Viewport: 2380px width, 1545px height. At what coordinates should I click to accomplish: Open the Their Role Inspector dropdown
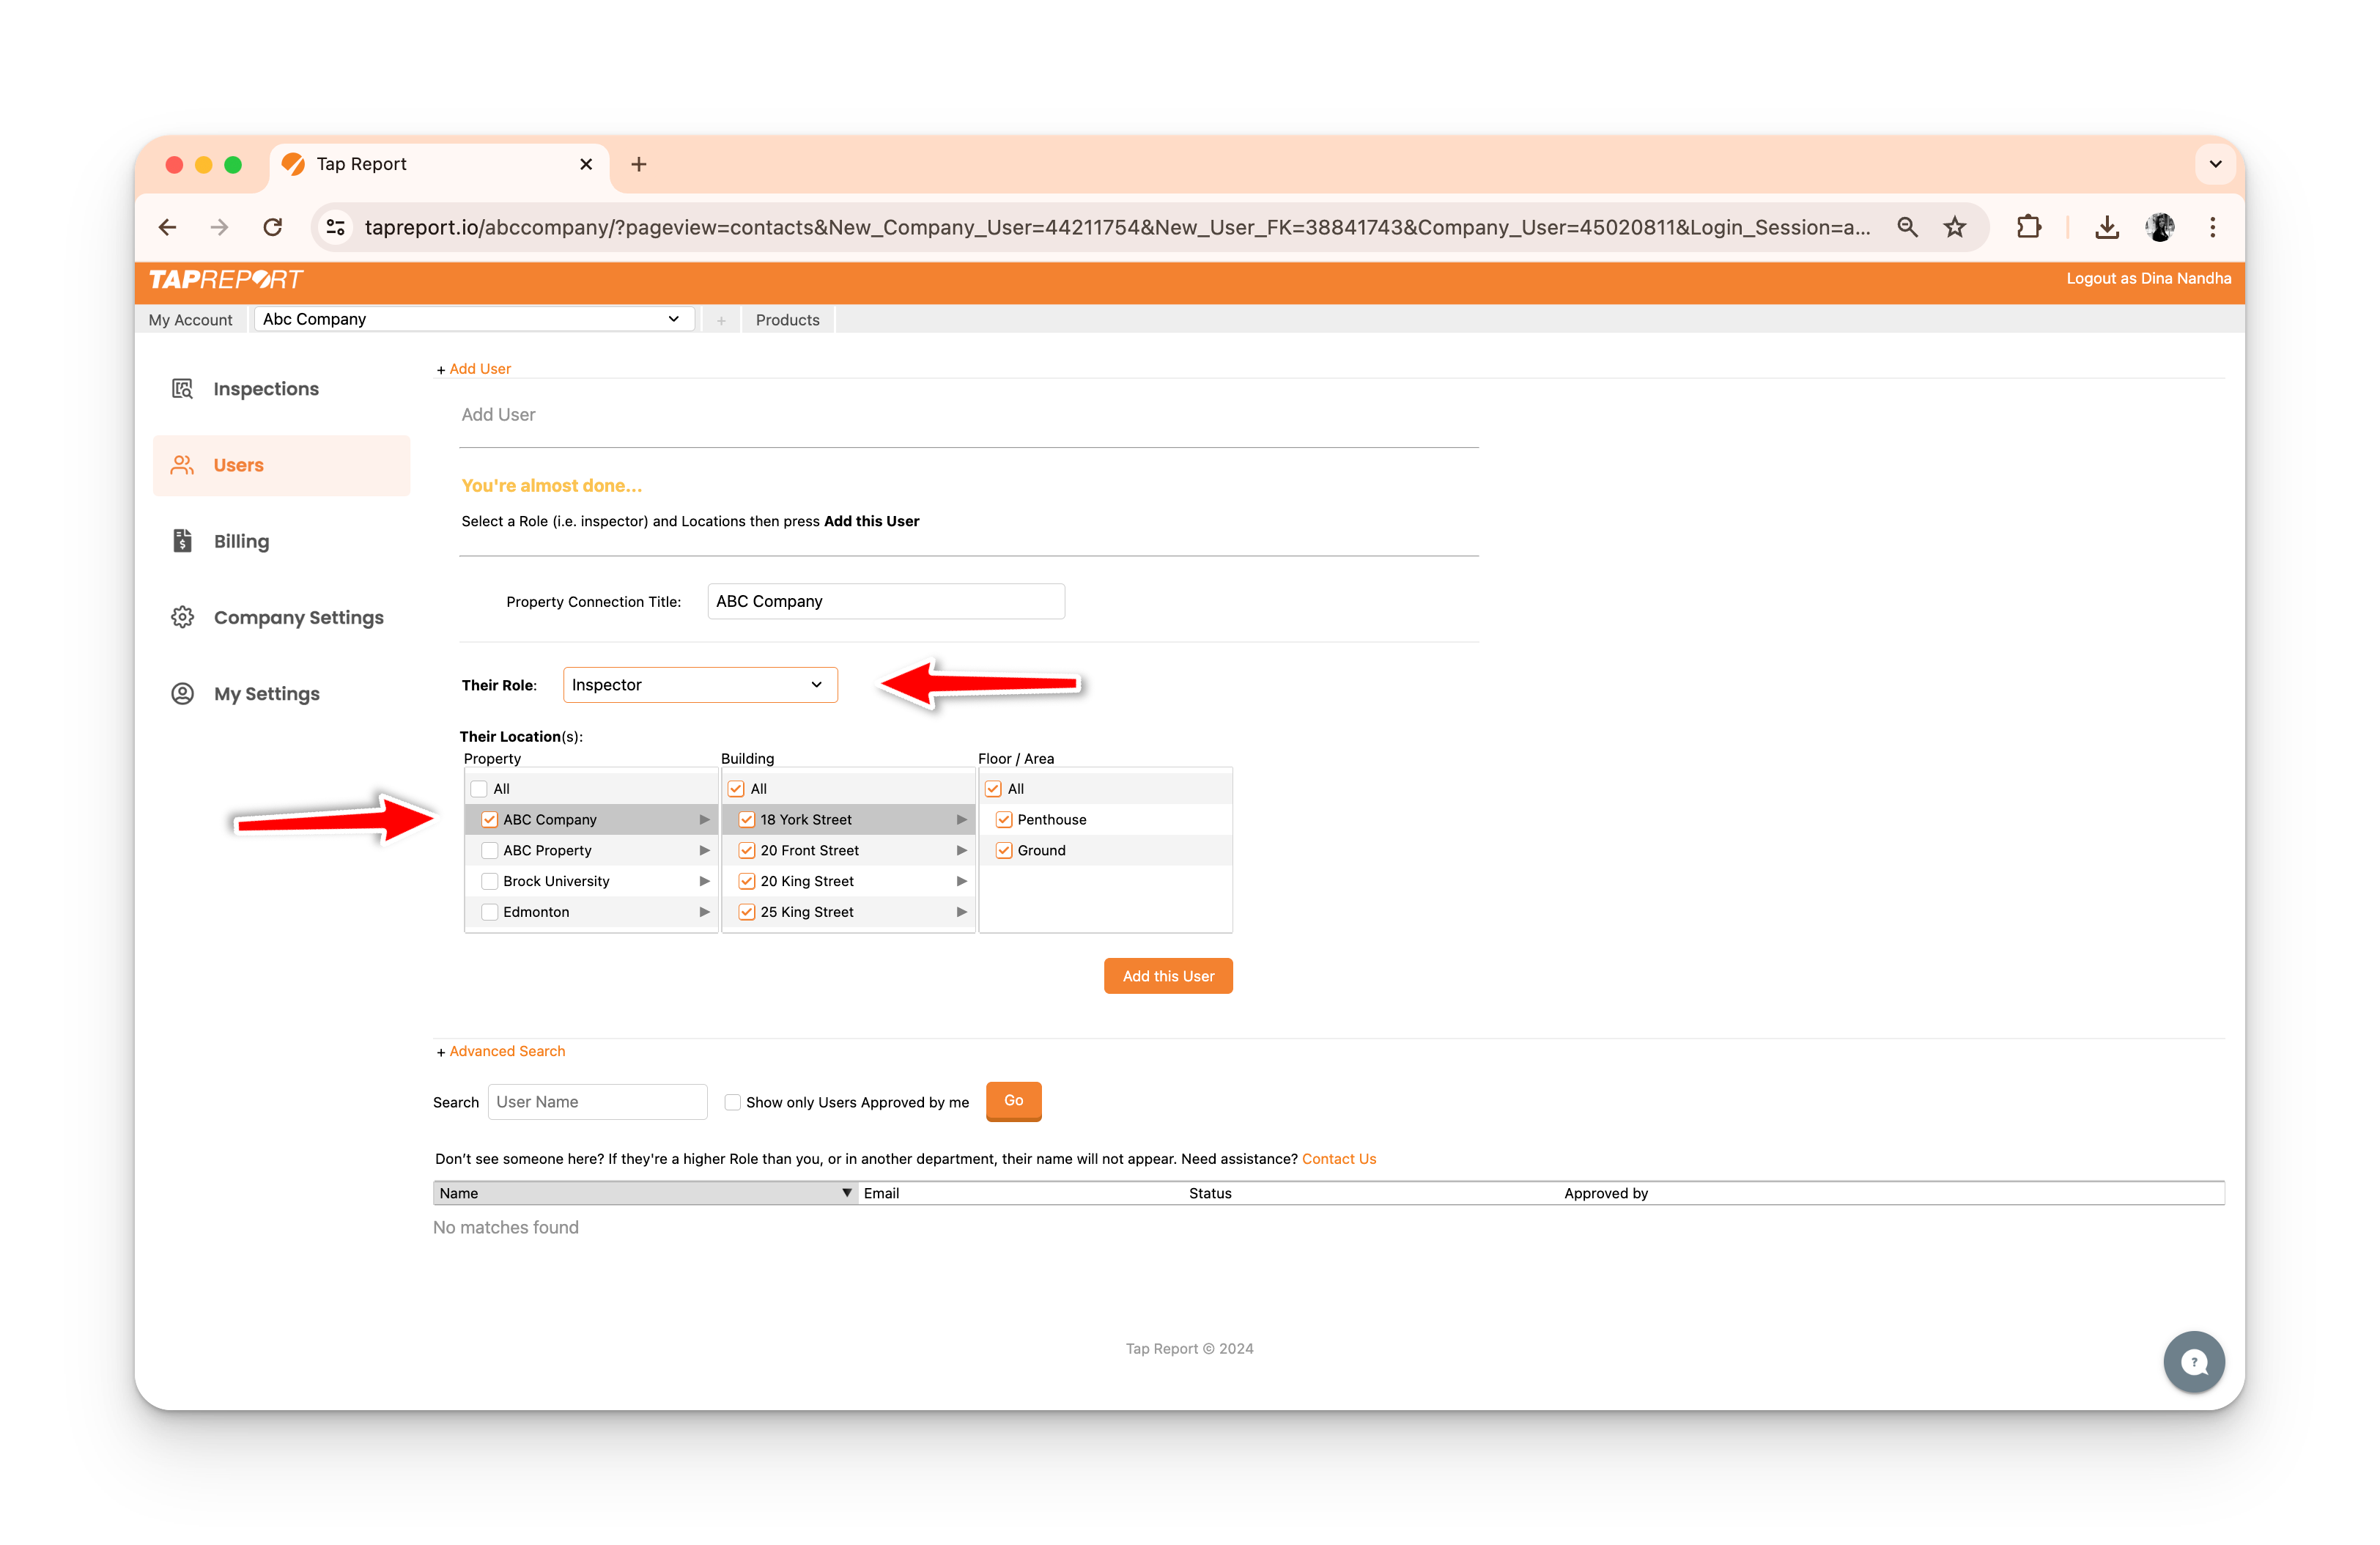coord(699,685)
